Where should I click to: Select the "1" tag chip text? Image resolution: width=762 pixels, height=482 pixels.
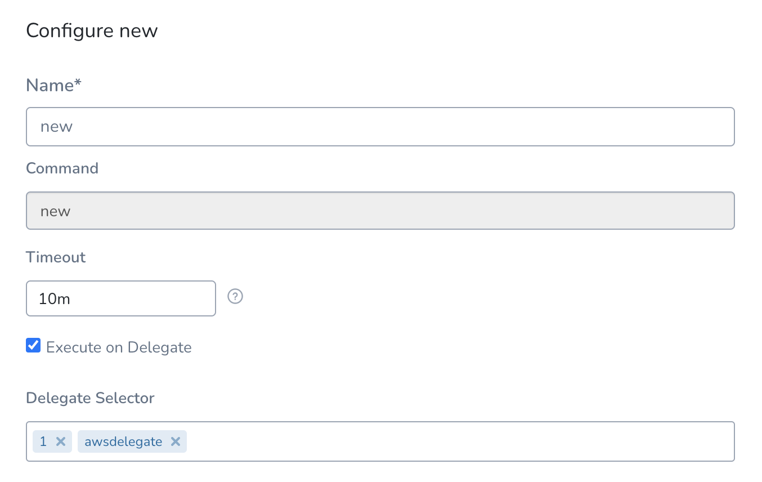(x=43, y=441)
